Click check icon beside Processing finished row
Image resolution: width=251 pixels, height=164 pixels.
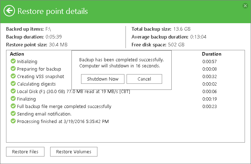(x=13, y=121)
